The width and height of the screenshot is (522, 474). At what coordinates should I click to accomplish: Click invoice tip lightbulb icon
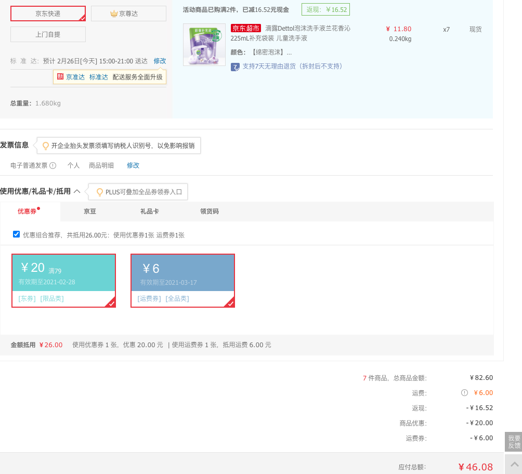pos(46,146)
